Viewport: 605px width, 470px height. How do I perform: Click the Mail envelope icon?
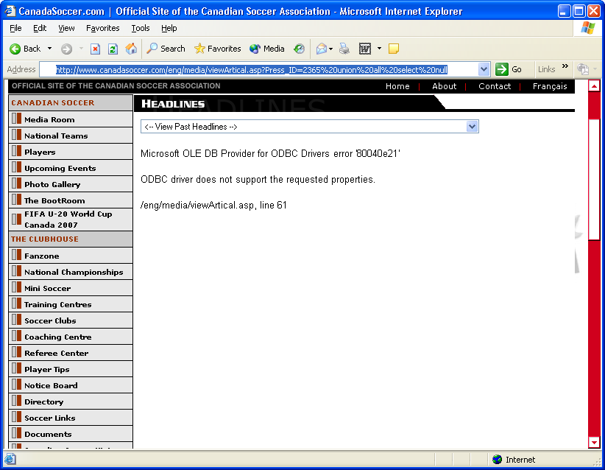click(x=321, y=49)
